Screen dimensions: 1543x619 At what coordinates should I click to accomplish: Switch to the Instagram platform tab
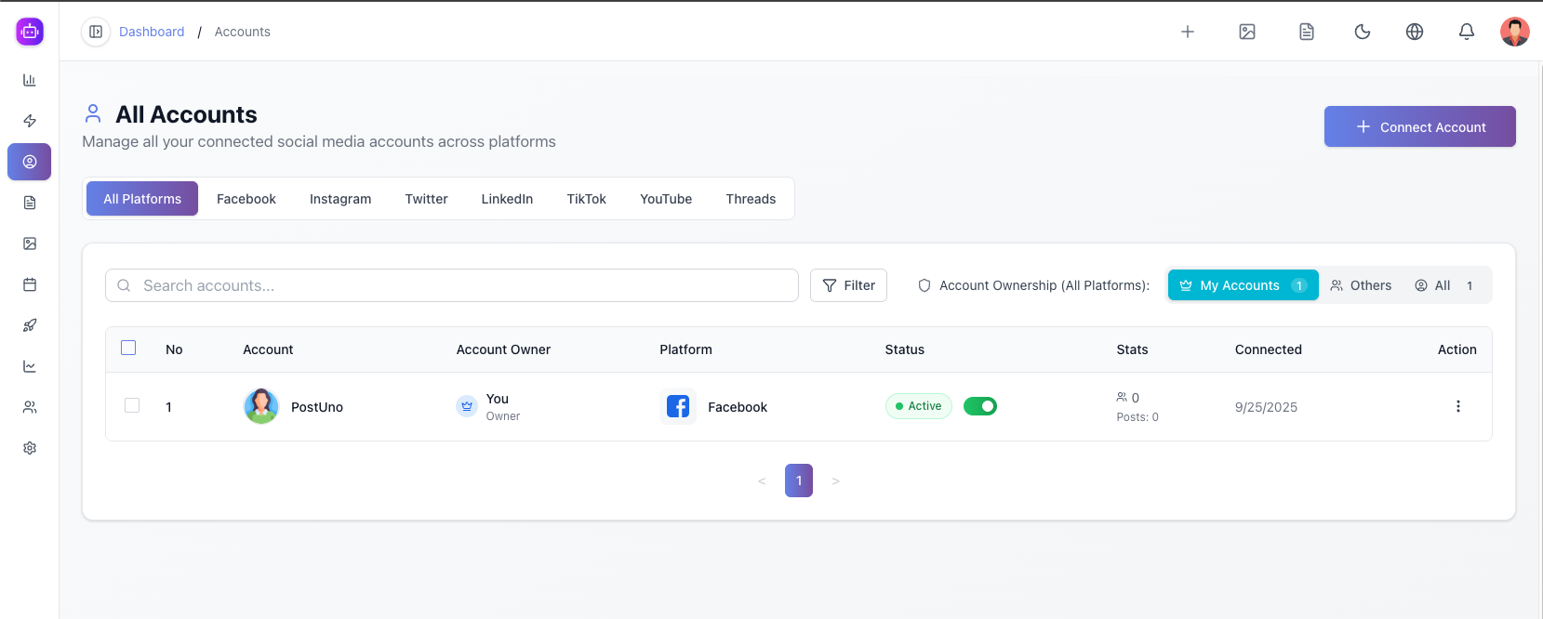pyautogui.click(x=340, y=199)
